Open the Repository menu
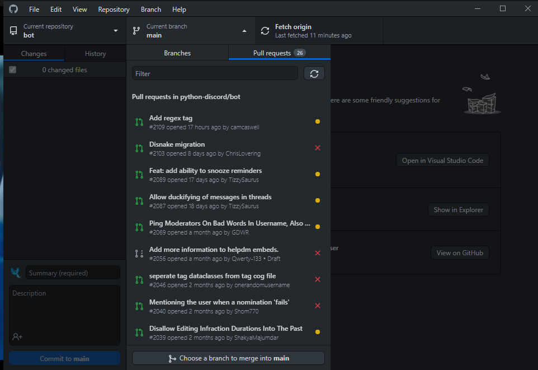538x370 pixels. coord(114,10)
